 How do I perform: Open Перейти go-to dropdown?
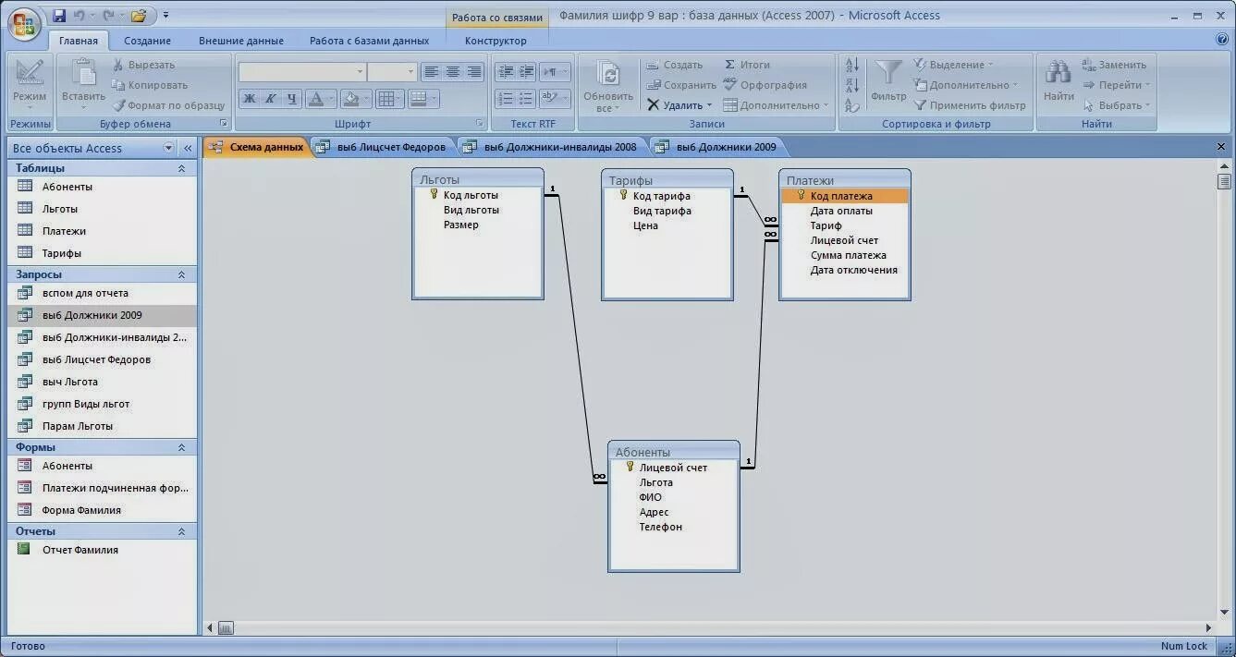coord(1116,85)
